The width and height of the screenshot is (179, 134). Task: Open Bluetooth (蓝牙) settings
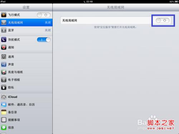click(x=26, y=30)
